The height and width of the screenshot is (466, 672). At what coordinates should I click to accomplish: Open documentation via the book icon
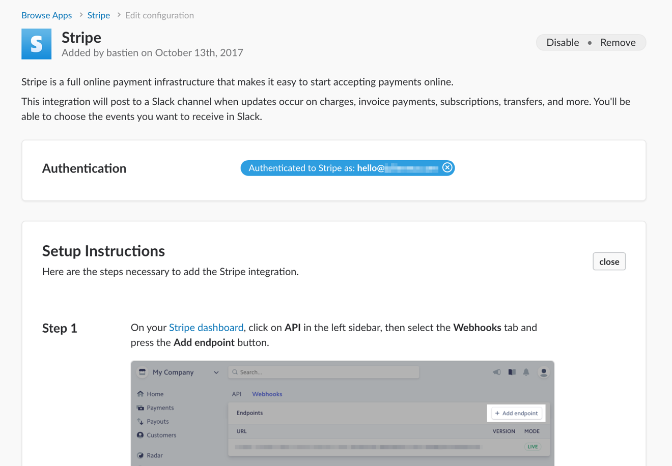click(x=512, y=372)
